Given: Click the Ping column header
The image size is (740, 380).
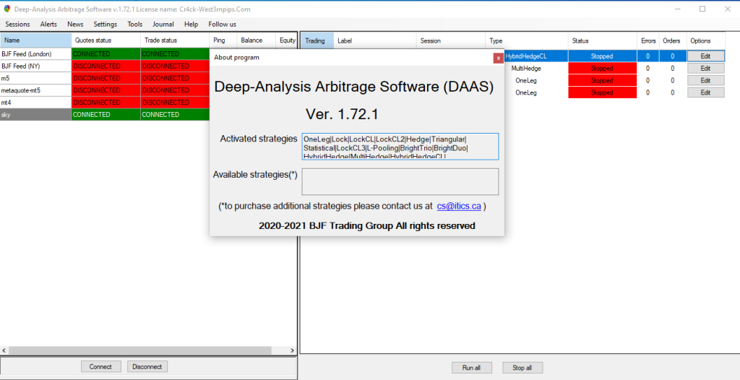Looking at the screenshot, I should pos(223,40).
